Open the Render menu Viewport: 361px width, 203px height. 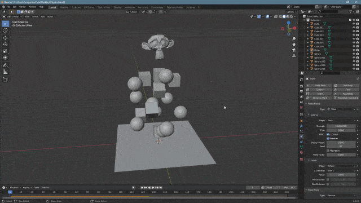23,7
